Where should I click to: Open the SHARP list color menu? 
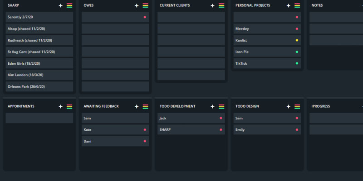(x=69, y=5)
